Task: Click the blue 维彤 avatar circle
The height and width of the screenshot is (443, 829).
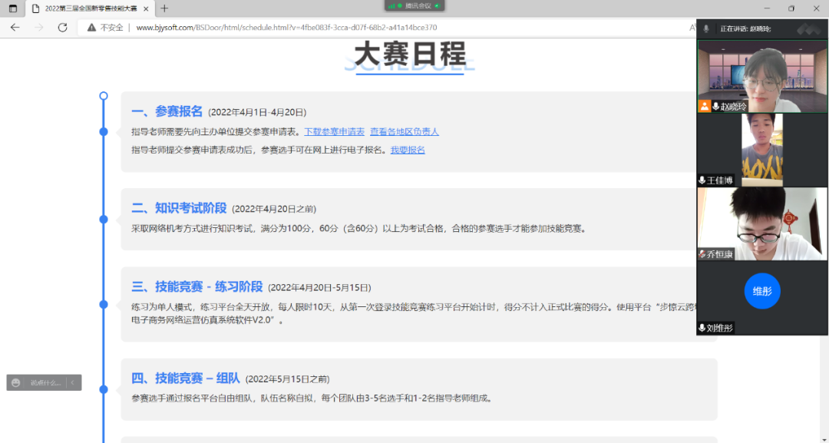Action: click(x=761, y=292)
